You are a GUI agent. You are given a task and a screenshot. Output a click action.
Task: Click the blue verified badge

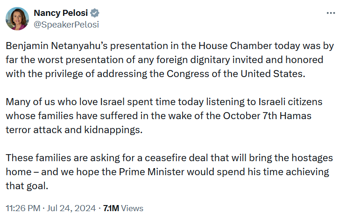[94, 13]
